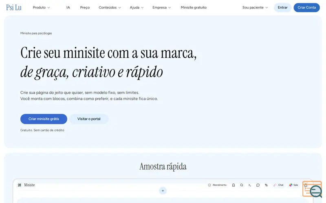The width and height of the screenshot is (326, 203).
Task: Click Criar minisite grátis button
Action: point(44,119)
